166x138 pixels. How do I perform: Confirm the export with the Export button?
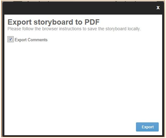[x=147, y=127]
